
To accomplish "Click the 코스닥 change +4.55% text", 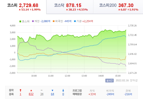I will [82, 10].
